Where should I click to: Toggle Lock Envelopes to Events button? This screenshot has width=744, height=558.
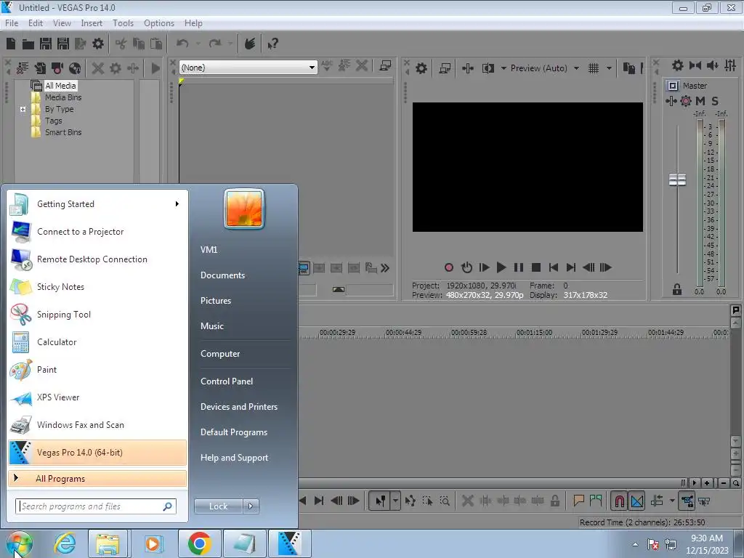pos(687,501)
